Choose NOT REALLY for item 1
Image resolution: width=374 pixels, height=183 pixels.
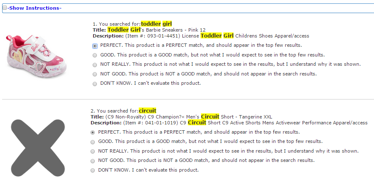point(95,65)
